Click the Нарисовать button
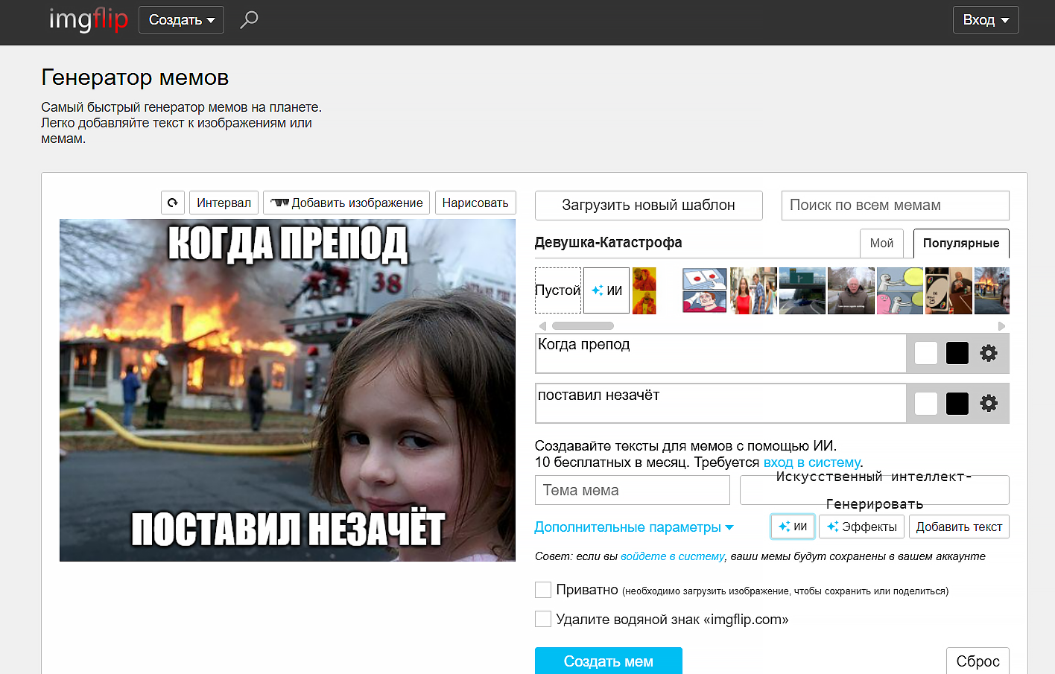The image size is (1055, 674). (475, 203)
